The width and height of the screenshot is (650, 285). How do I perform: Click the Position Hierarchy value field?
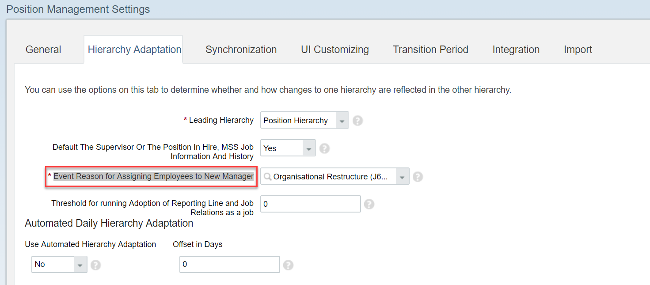pos(298,121)
